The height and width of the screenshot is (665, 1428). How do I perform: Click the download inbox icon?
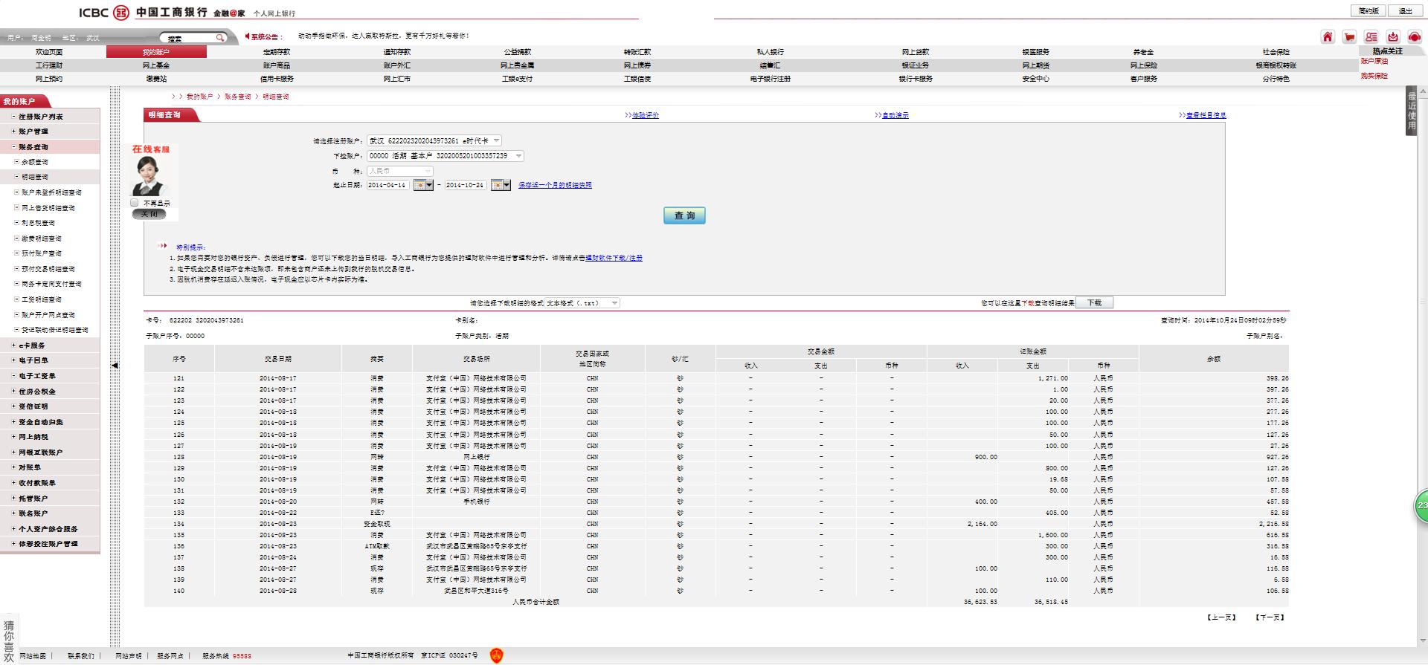(x=1392, y=37)
